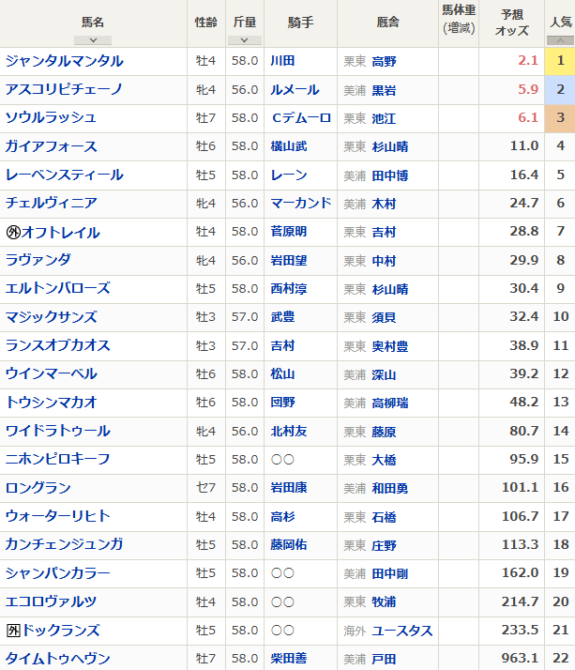Click the red 2.1 odds value
The image size is (575, 670).
pyautogui.click(x=527, y=61)
